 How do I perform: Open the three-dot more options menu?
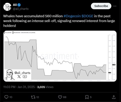[115, 6]
